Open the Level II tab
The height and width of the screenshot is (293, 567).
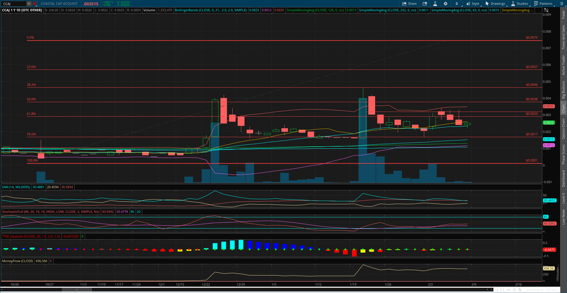(563, 198)
